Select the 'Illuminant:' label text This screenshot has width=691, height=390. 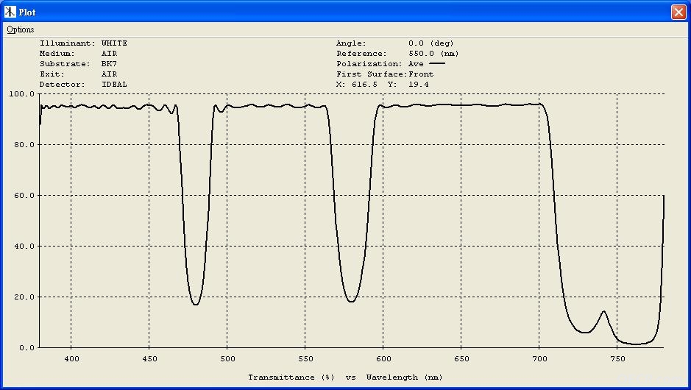[x=68, y=43]
